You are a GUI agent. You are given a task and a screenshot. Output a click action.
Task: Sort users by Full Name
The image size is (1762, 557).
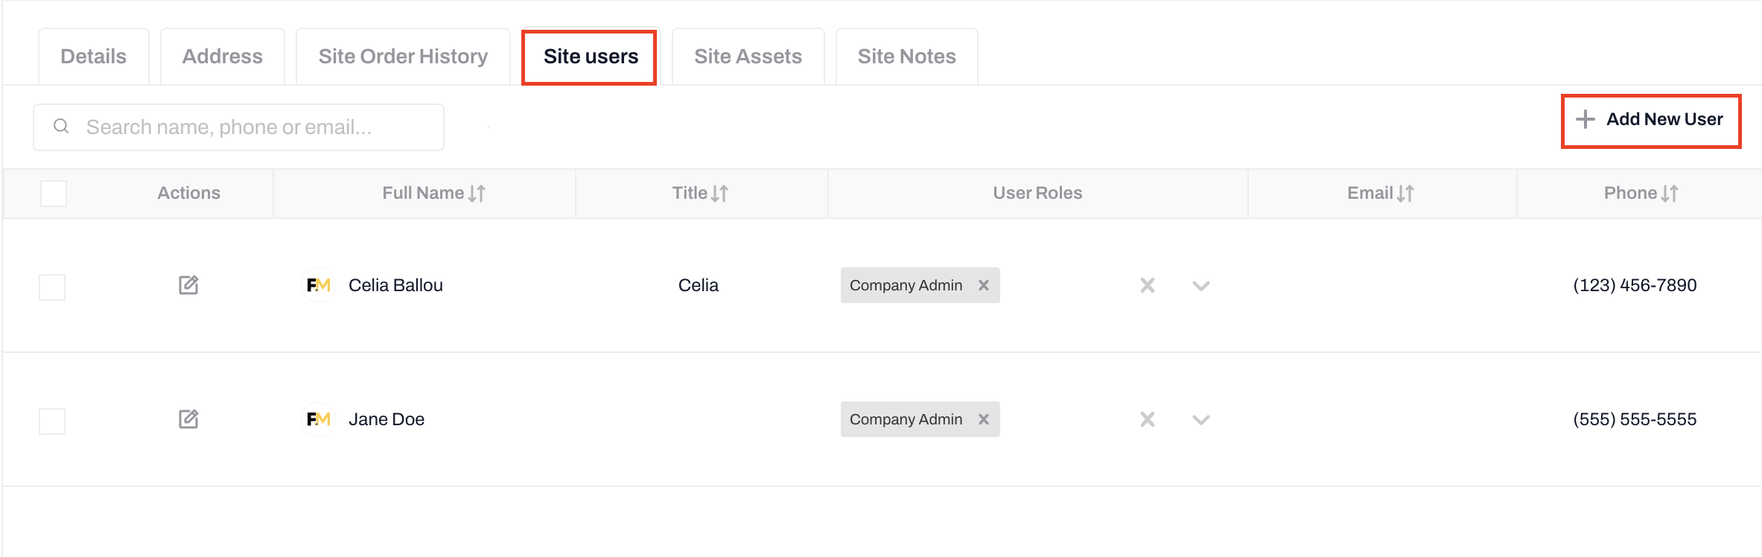477,194
